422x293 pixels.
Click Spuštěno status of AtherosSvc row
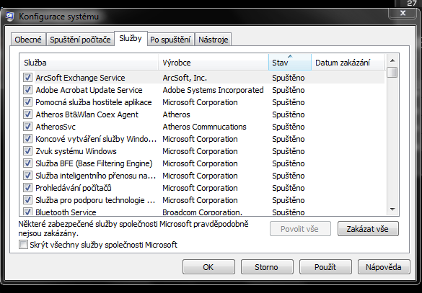(289, 127)
